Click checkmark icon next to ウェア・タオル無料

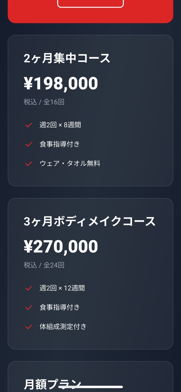(x=29, y=164)
